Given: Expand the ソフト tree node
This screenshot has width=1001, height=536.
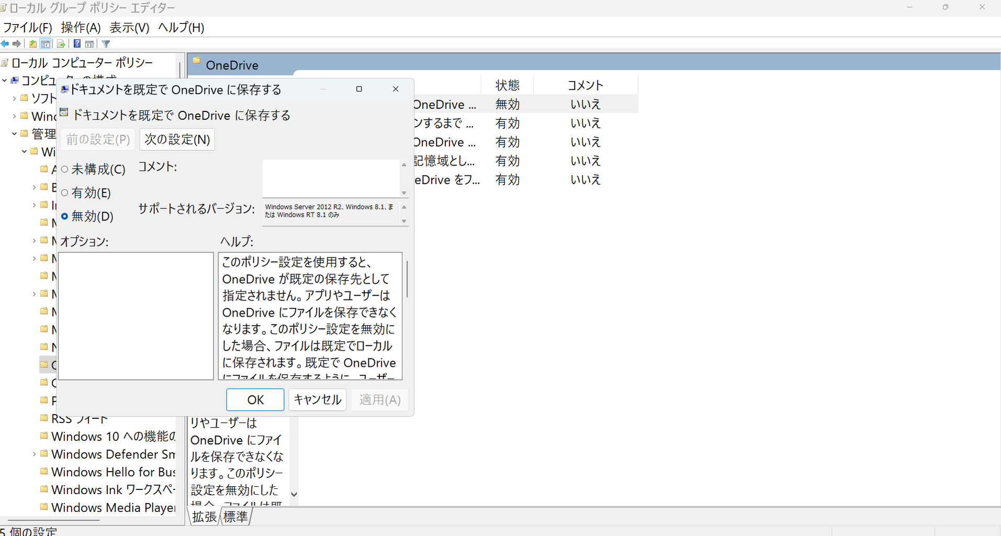Looking at the screenshot, I should [14, 98].
